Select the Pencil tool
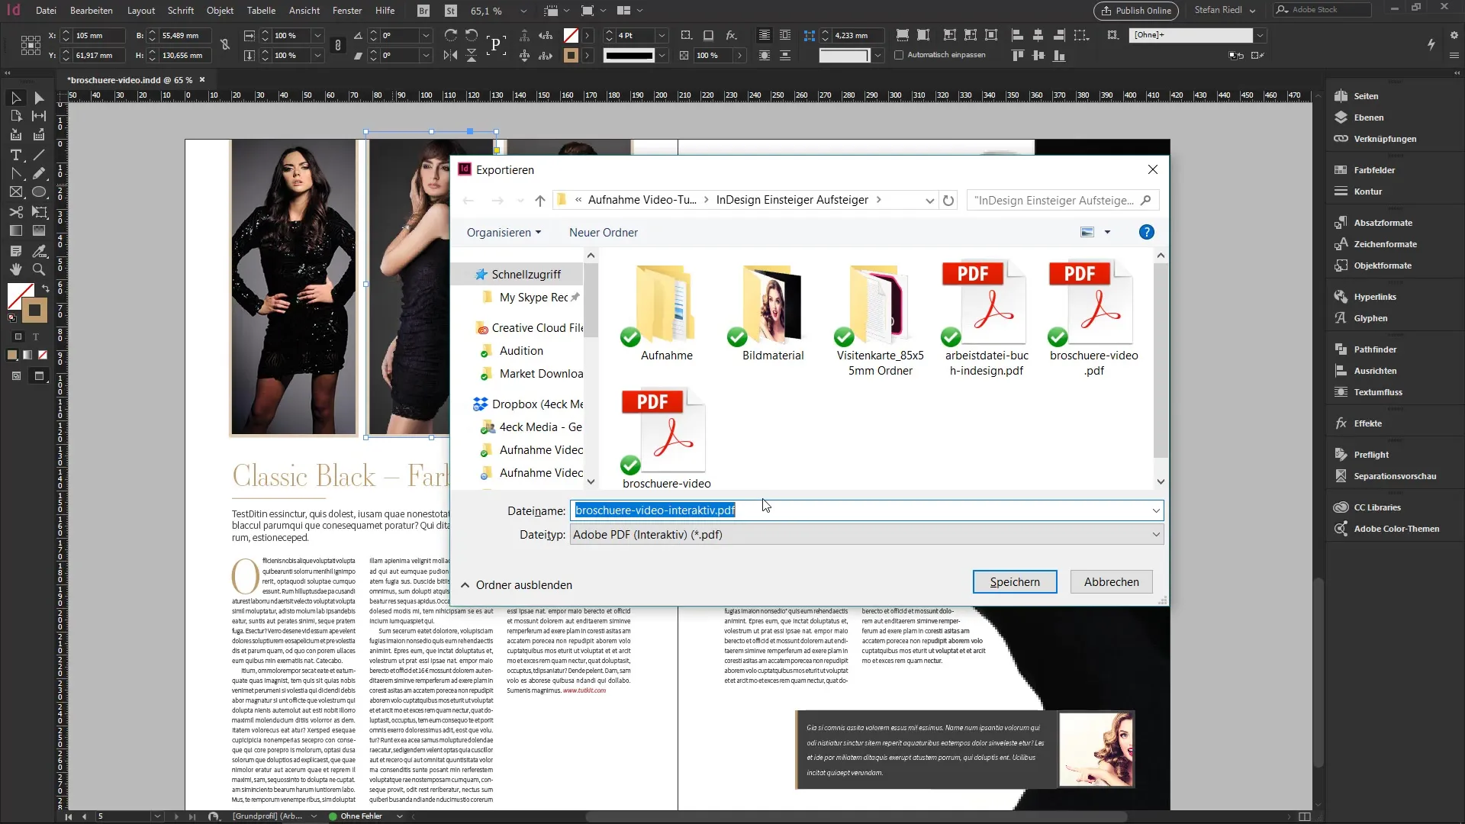1465x824 pixels. (x=39, y=174)
